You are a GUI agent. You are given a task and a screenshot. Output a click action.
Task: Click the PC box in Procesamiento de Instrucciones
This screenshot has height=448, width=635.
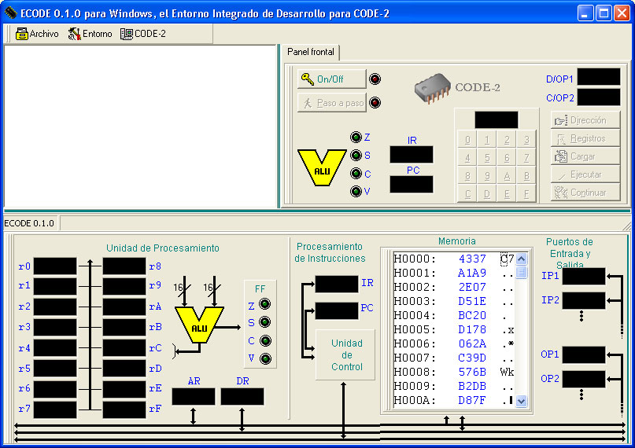(x=337, y=311)
